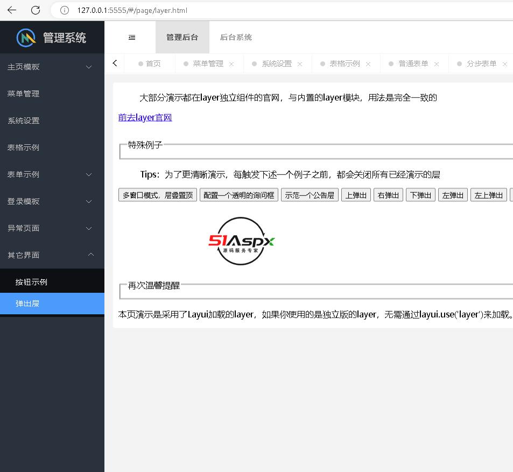Close the 普通表单 page tab

[x=437, y=64]
